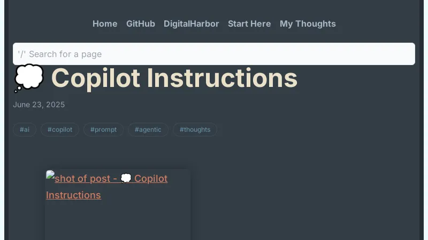Screen dimensions: 428x240
Task: Open the My Thoughts section
Action: [308, 23]
